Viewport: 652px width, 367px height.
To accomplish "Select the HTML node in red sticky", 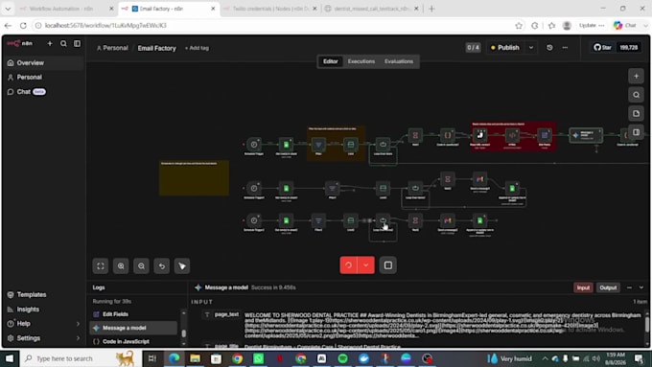I will click(x=512, y=135).
